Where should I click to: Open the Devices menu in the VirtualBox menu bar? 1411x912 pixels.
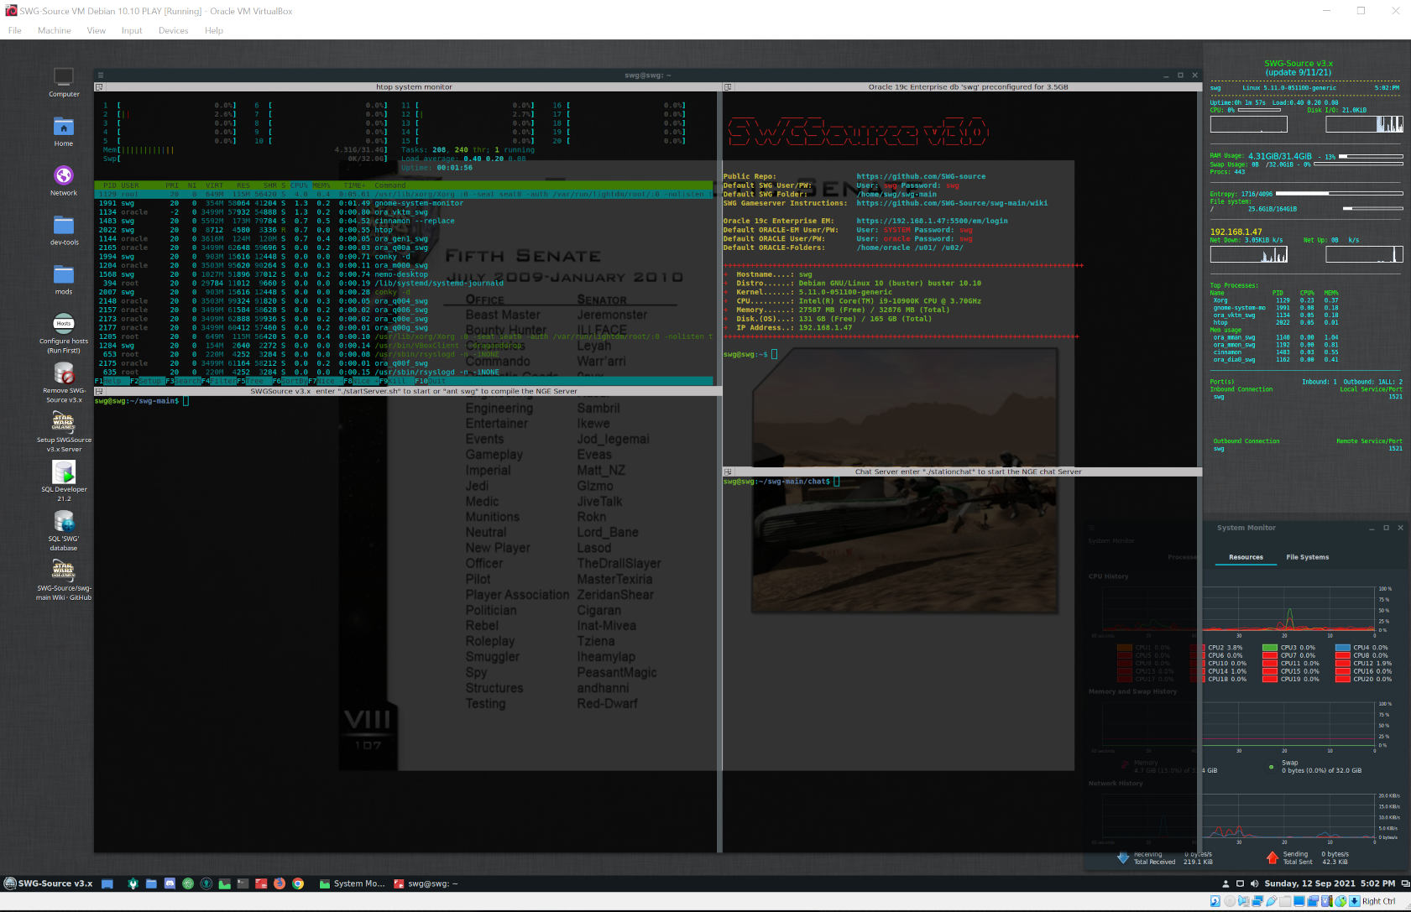click(x=173, y=30)
